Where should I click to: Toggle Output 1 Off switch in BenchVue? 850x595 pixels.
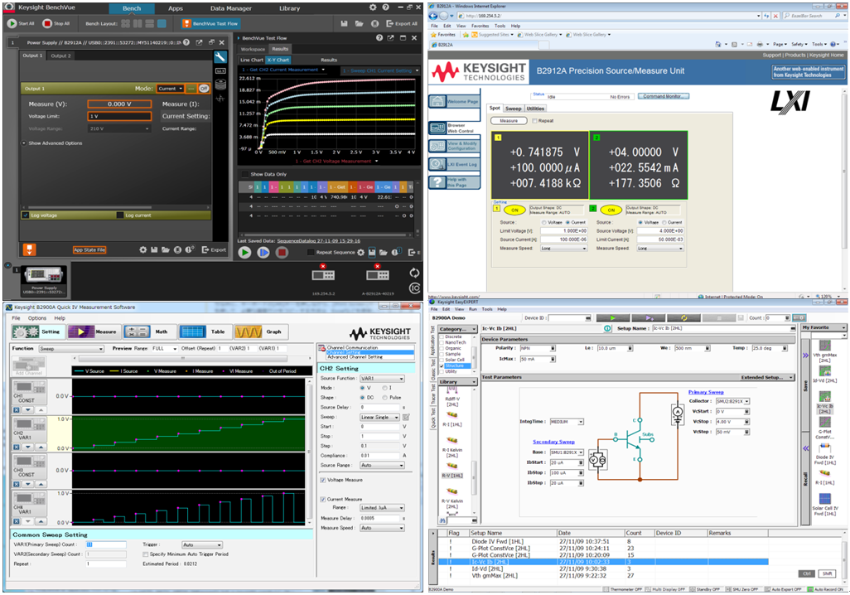(x=204, y=89)
